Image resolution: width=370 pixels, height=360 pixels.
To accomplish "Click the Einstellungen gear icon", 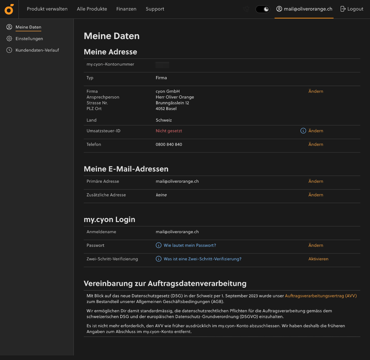I will coord(9,38).
